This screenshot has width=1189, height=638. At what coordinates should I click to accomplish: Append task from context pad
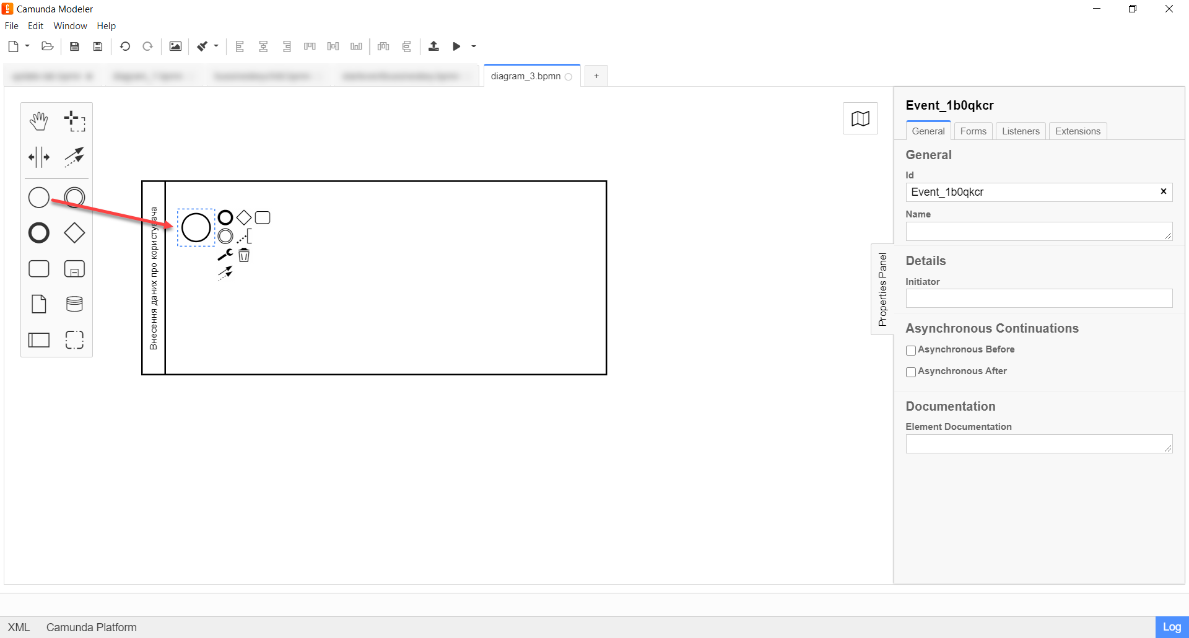point(263,217)
